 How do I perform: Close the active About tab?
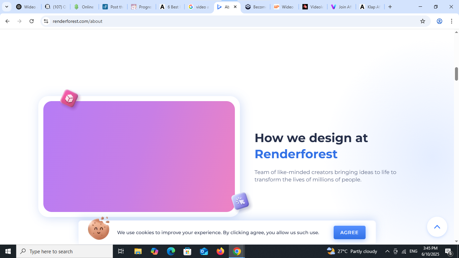(235, 7)
